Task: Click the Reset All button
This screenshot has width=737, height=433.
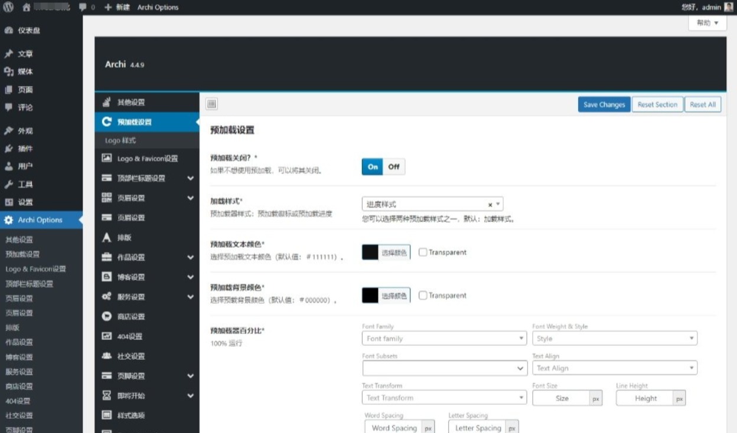Action: coord(703,104)
